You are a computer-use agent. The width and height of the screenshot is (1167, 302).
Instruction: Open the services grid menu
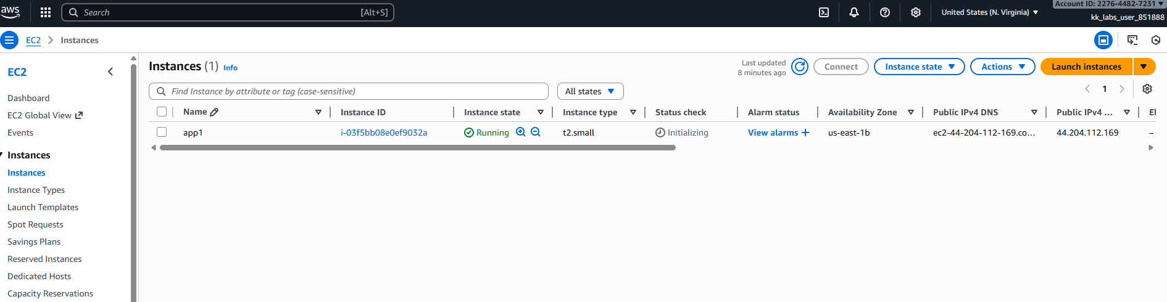pyautogui.click(x=46, y=12)
